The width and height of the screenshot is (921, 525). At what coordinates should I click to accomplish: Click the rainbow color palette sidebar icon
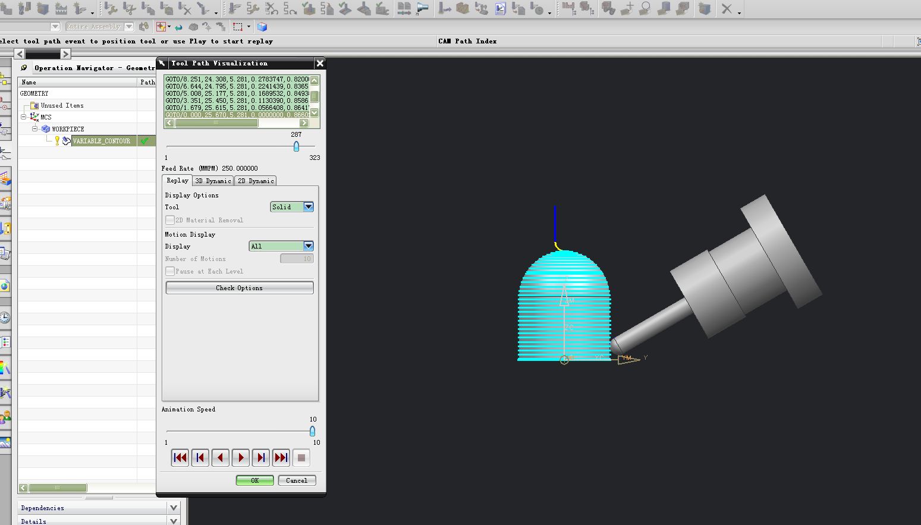click(5, 367)
